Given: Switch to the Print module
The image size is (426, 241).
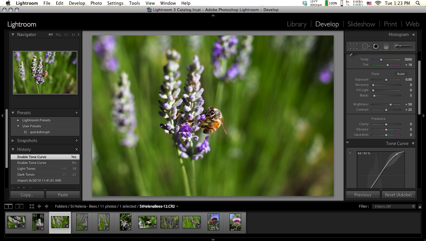Looking at the screenshot, I should 390,24.
